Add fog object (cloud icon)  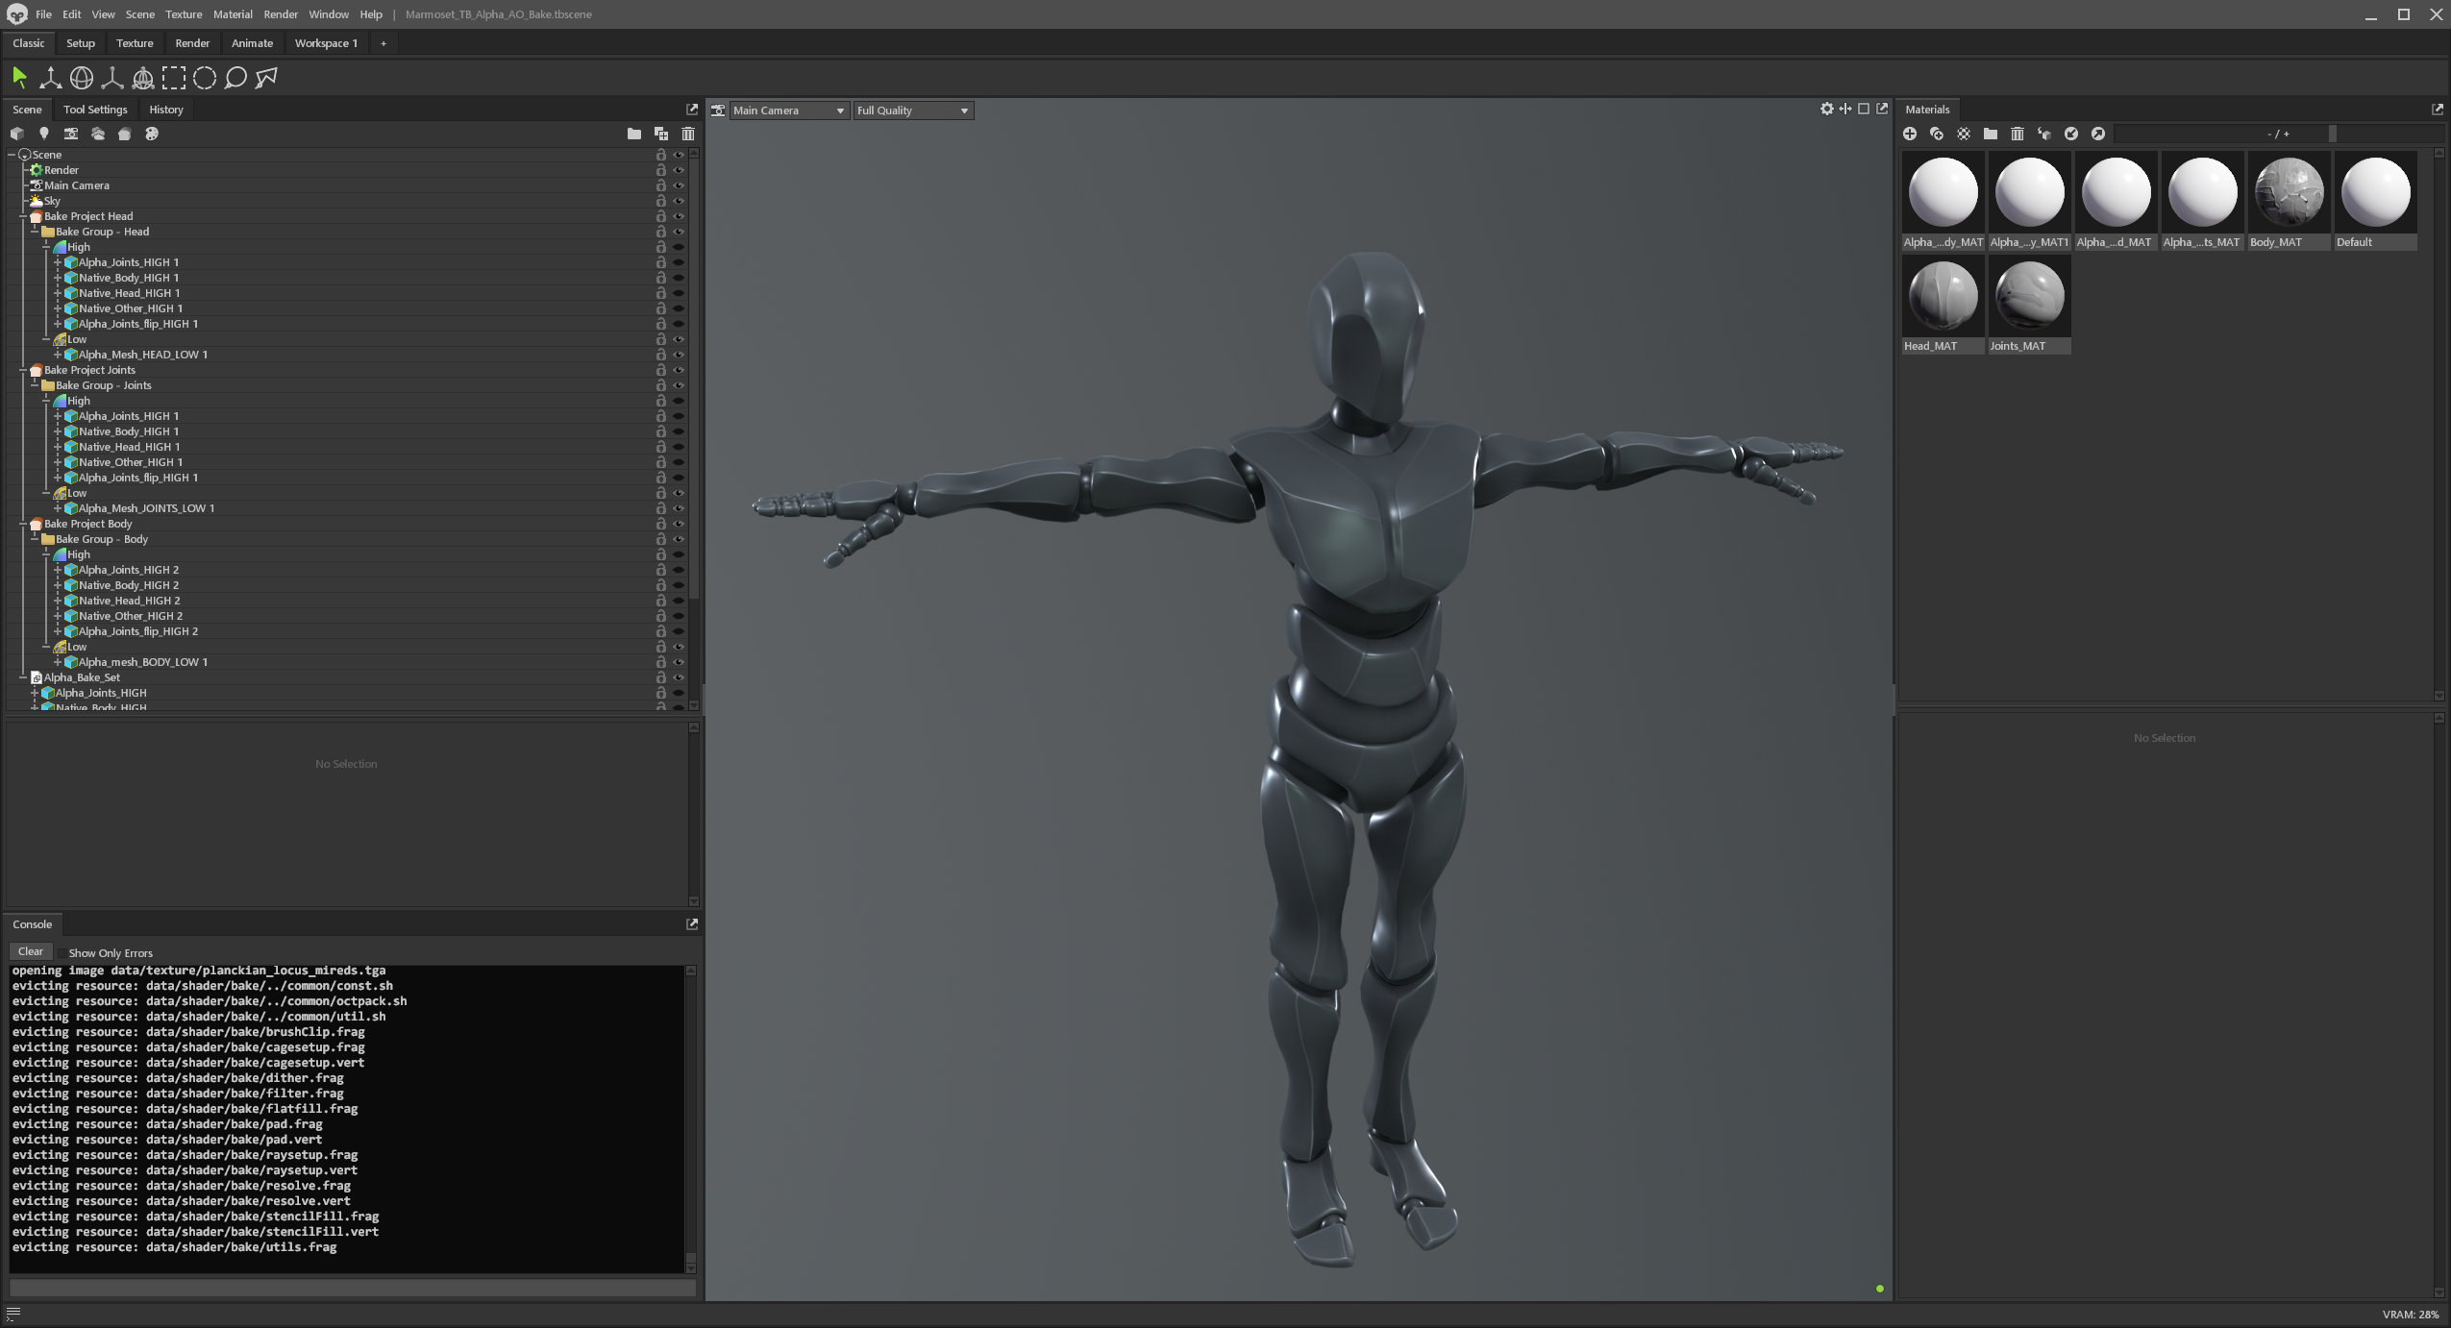click(x=97, y=134)
